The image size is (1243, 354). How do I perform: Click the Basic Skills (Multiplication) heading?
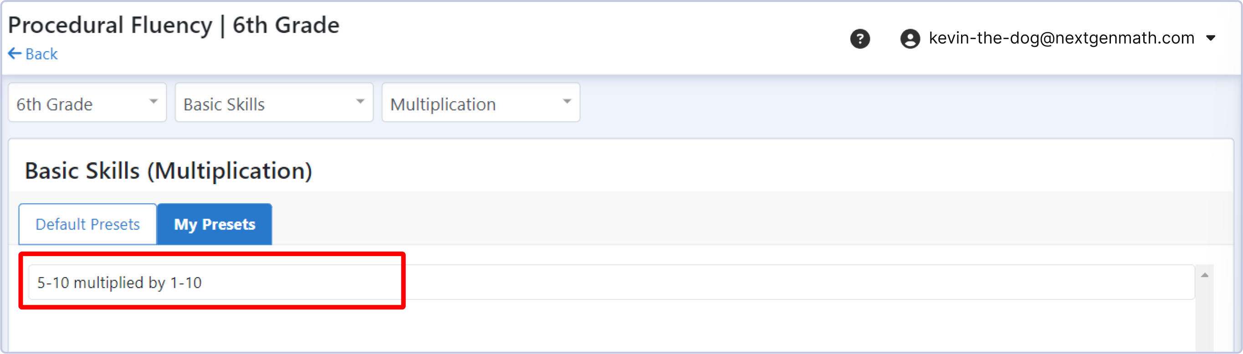pos(169,171)
